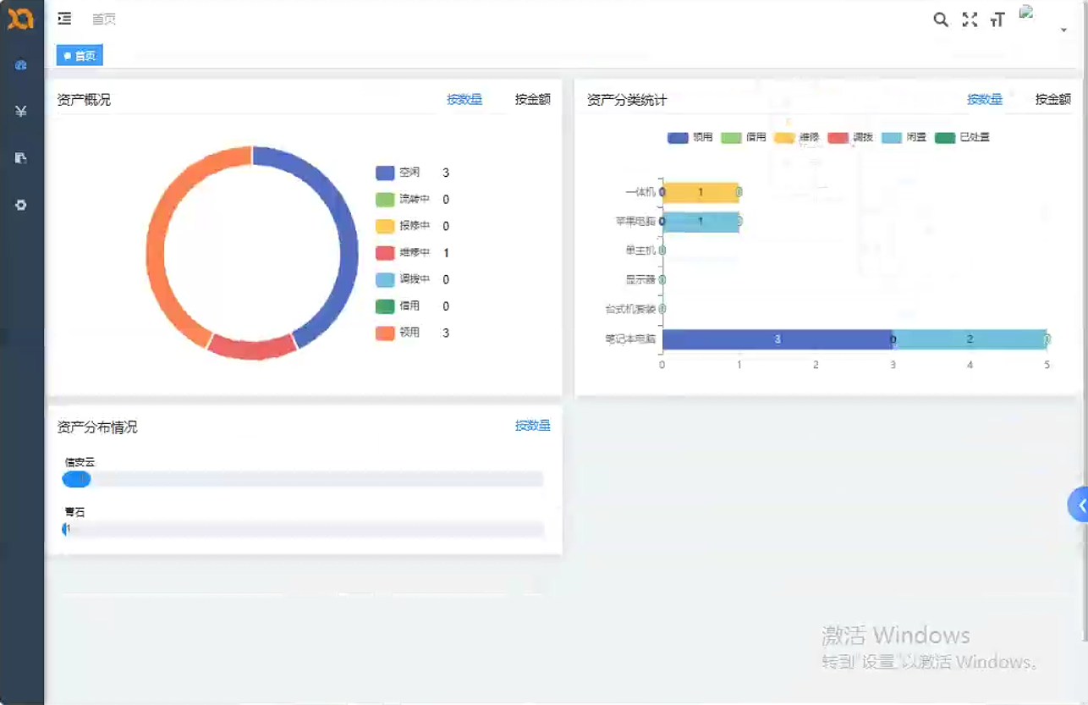The width and height of the screenshot is (1088, 705).
Task: Click the 青石 progress bar
Action: pos(303,529)
